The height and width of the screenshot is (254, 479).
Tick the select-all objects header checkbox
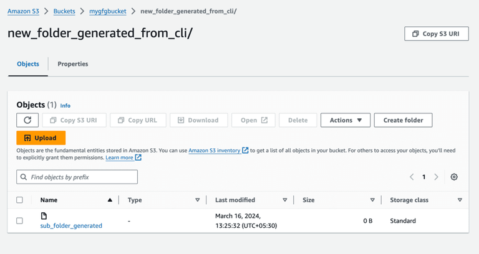[x=19, y=200]
